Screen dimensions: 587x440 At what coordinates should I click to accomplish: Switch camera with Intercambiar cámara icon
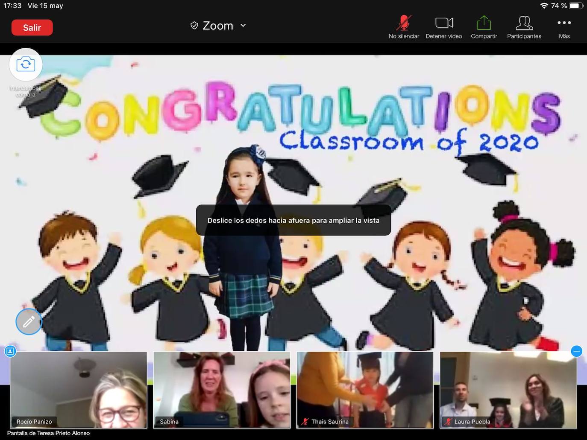[26, 64]
